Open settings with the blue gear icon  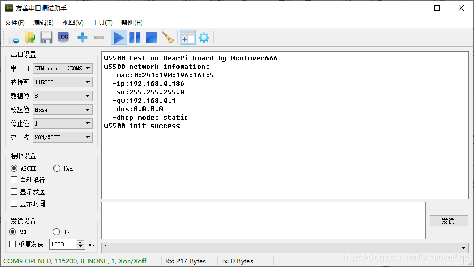204,38
